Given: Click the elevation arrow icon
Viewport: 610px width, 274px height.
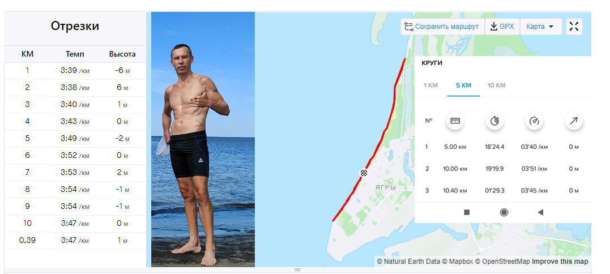Looking at the screenshot, I should (x=574, y=121).
